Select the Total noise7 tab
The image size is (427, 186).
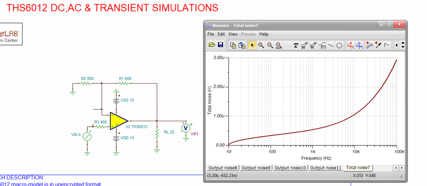click(x=358, y=168)
